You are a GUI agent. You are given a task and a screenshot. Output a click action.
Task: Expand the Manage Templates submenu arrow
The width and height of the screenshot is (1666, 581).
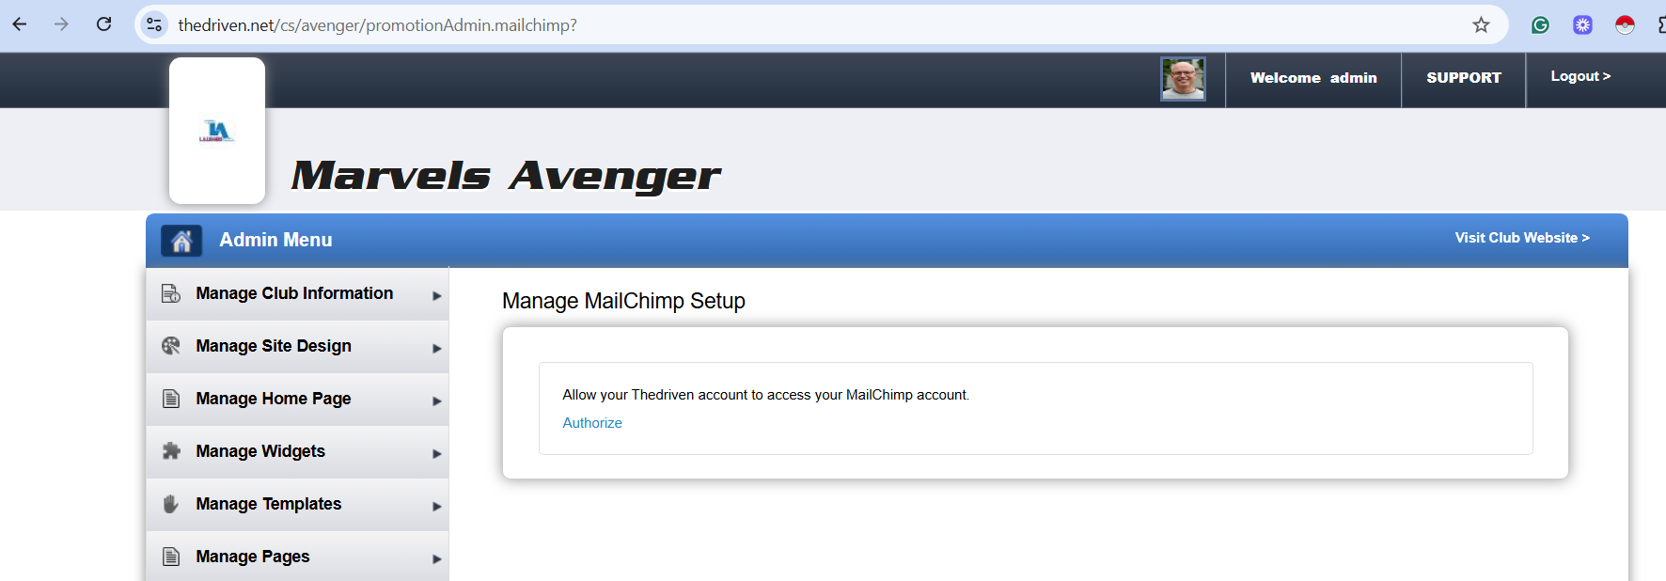click(x=436, y=506)
